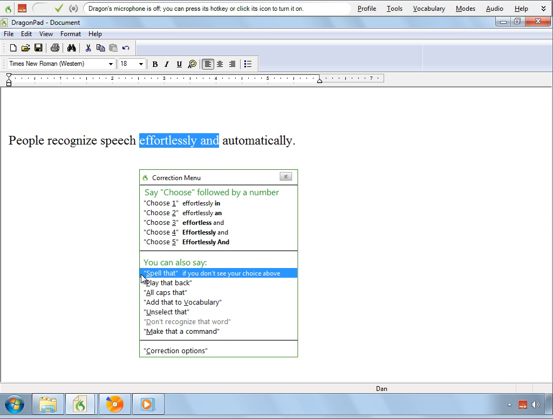Open the Tools menu on DragonBar
553x419 pixels.
(x=394, y=9)
